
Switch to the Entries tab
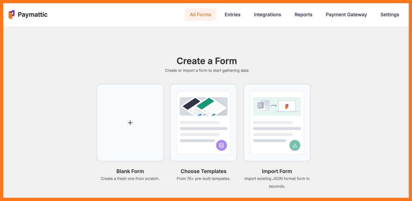click(232, 14)
